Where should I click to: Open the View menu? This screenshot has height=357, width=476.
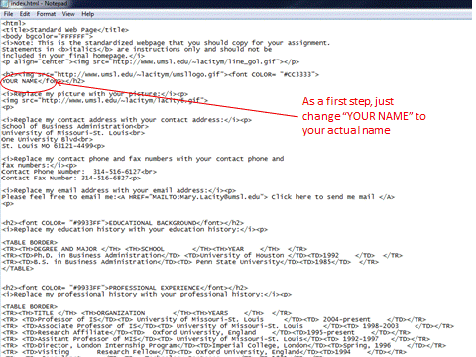pos(68,14)
